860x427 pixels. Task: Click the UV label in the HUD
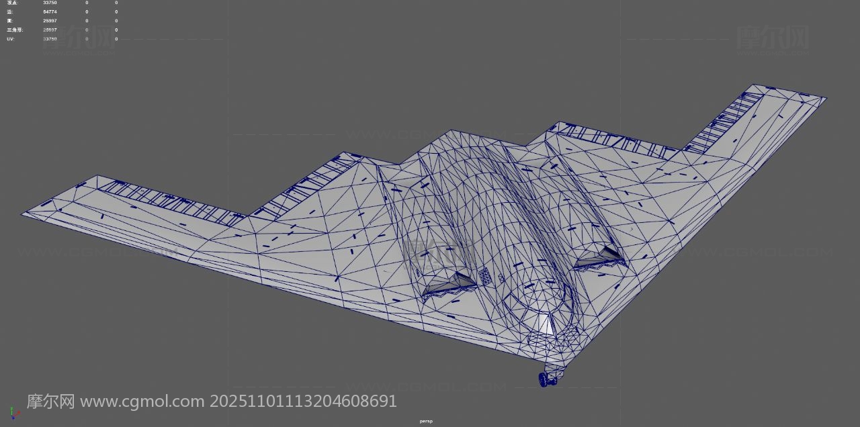click(10, 39)
